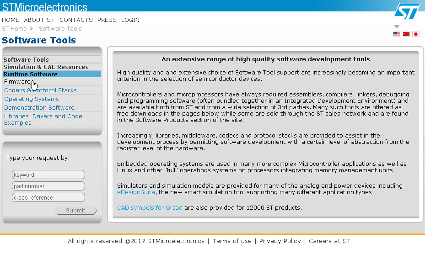Viewport: 425px width, 254px height.
Task: Go to ST Home breadcrumb
Action: (x=14, y=29)
